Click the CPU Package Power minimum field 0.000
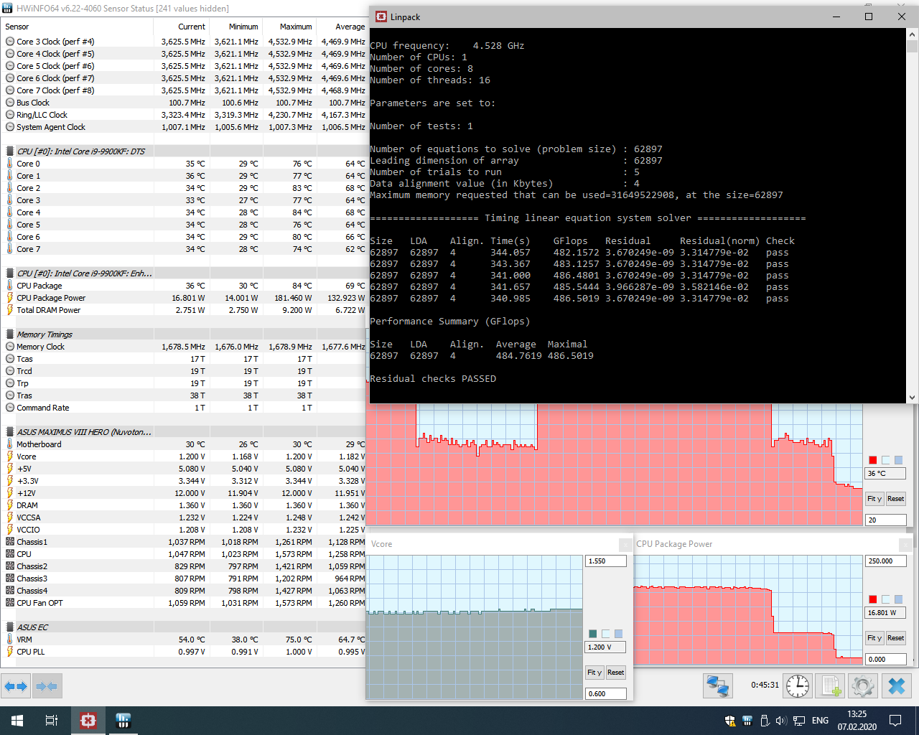 click(886, 660)
